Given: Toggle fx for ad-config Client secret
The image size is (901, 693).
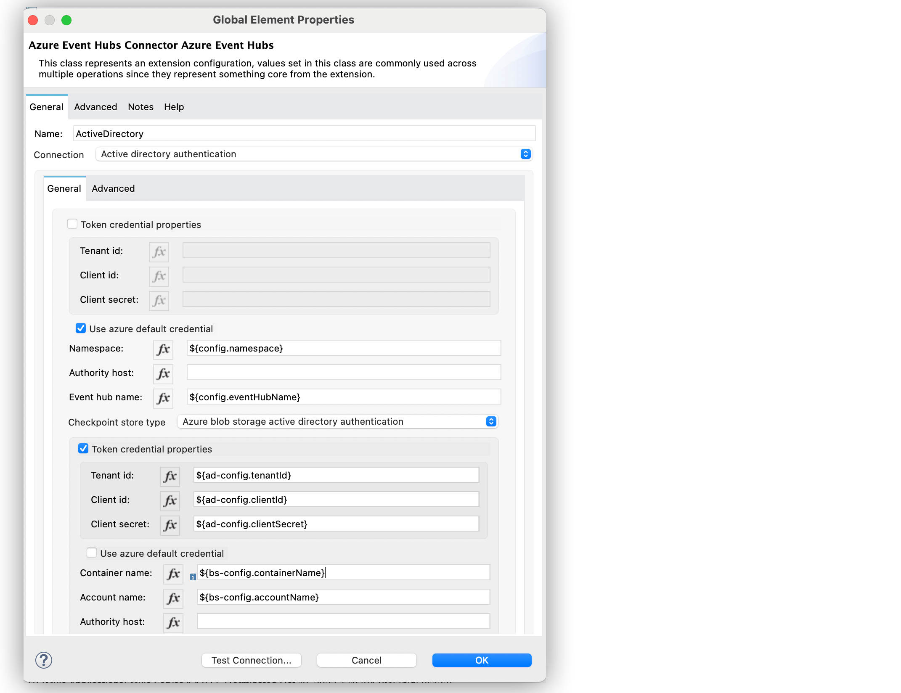Looking at the screenshot, I should click(x=170, y=525).
